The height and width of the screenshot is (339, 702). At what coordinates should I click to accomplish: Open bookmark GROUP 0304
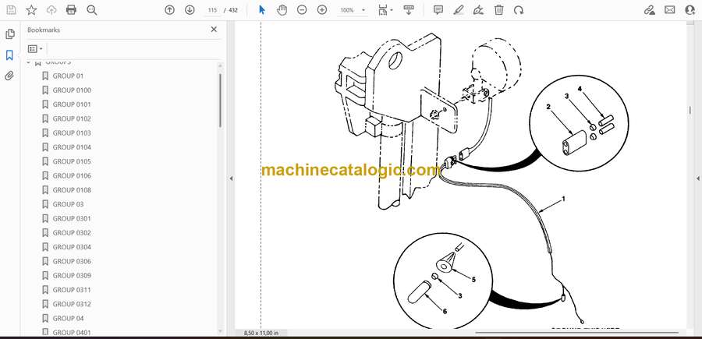pos(72,247)
